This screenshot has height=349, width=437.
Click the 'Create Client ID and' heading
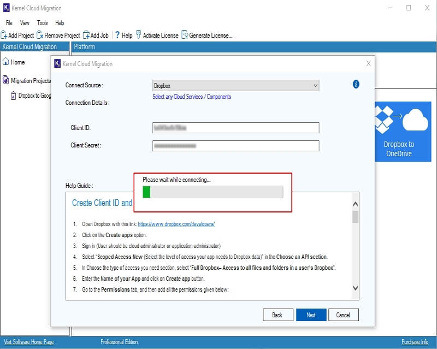[x=102, y=203]
